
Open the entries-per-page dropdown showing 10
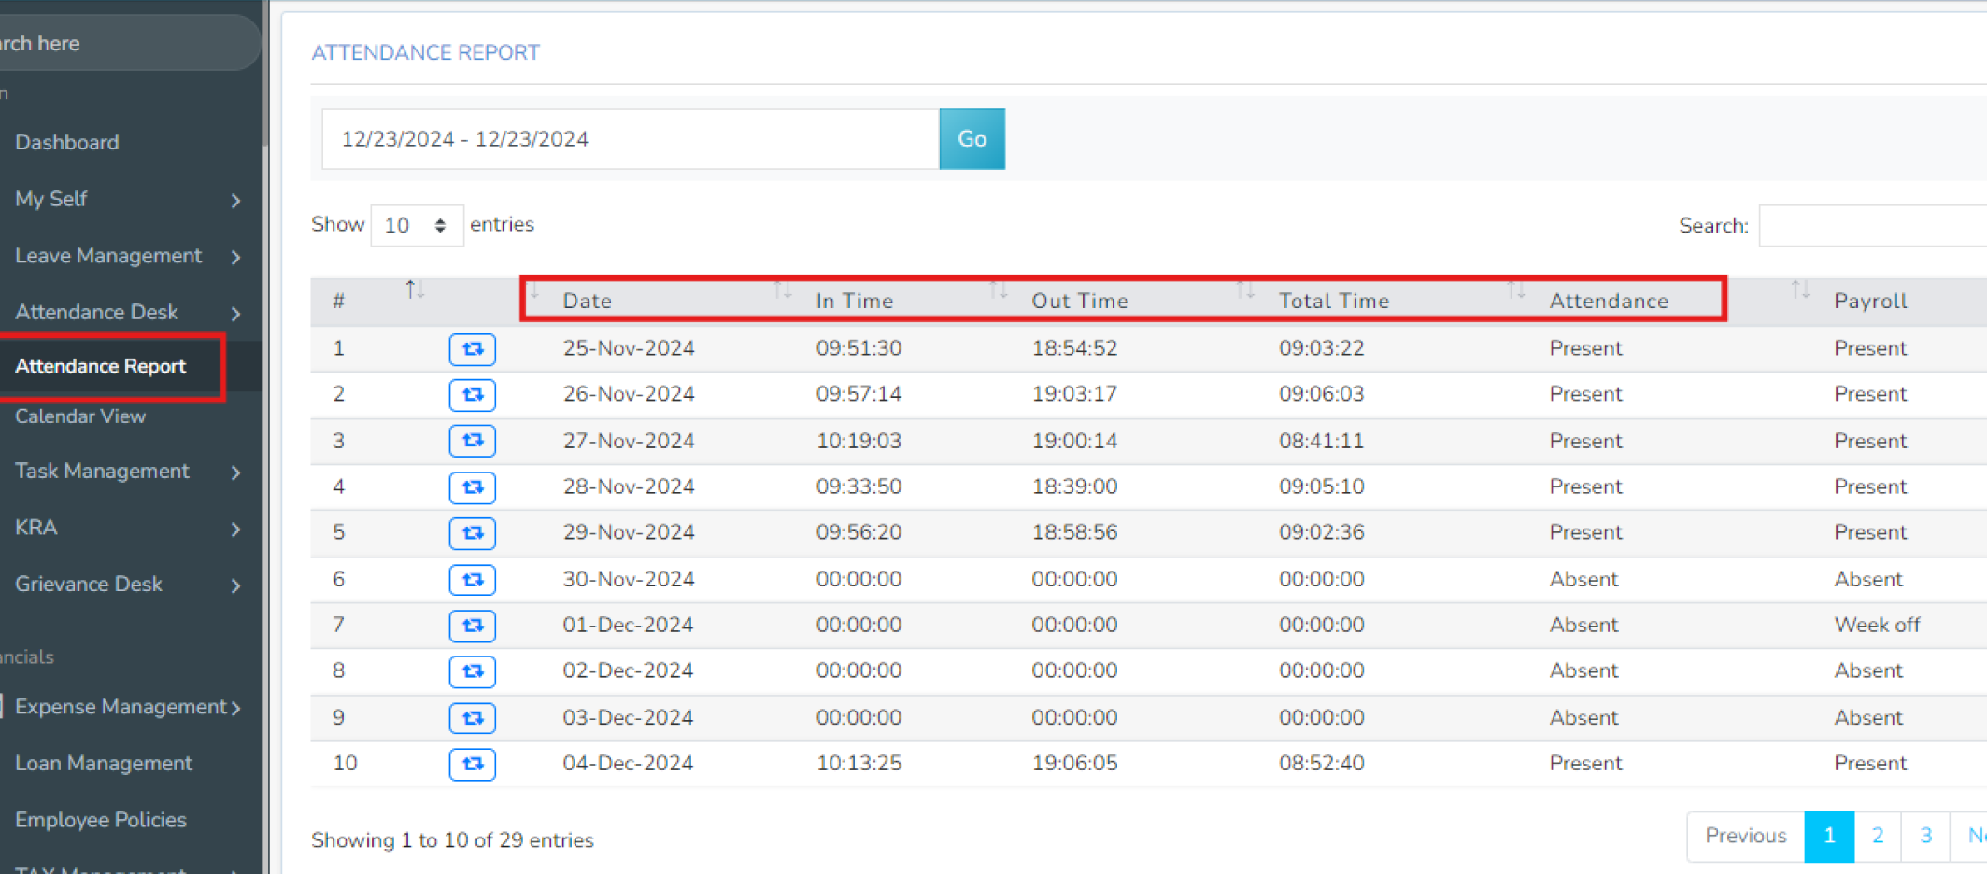tap(417, 226)
